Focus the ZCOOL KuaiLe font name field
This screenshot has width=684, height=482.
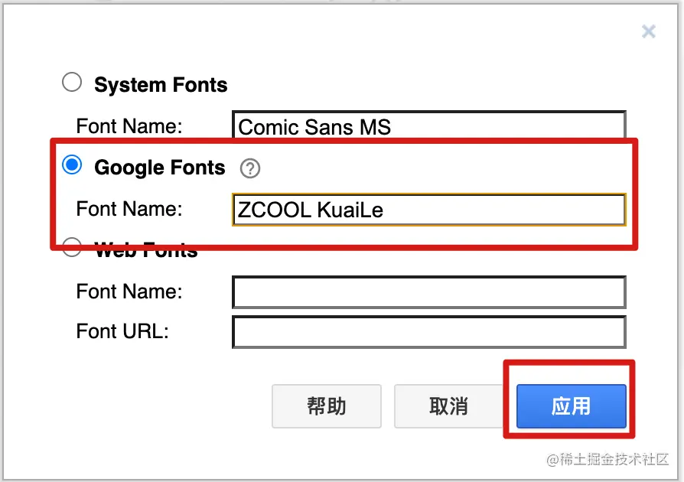(428, 209)
